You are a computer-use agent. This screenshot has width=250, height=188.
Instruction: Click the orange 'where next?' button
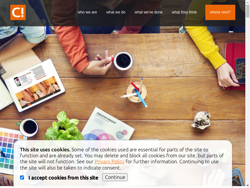pos(220,12)
